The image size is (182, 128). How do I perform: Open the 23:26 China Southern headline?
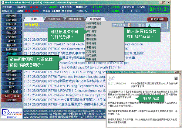76,49
